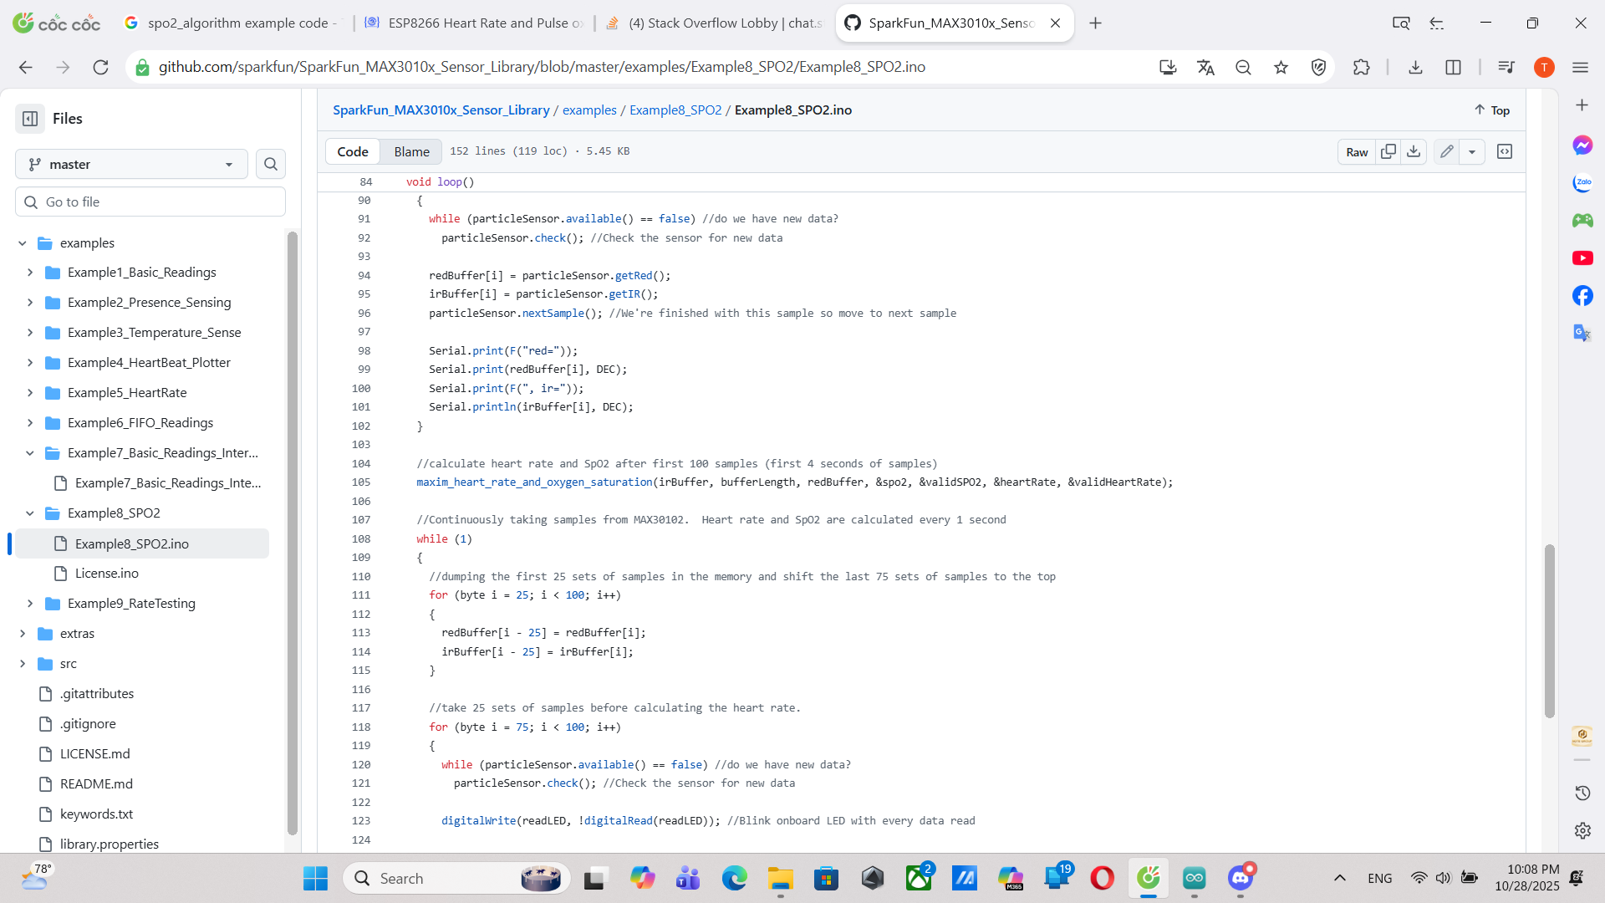Expand the Example5_HeartRate folder
Image resolution: width=1605 pixels, height=903 pixels.
[30, 393]
